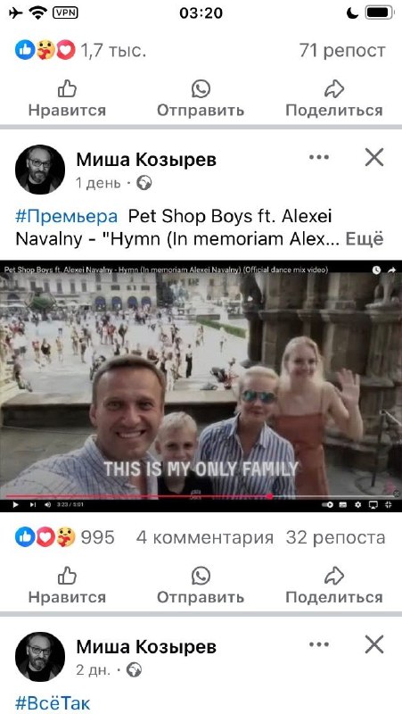View the 32 репоста list
The height and width of the screenshot is (714, 402).
pos(336,538)
